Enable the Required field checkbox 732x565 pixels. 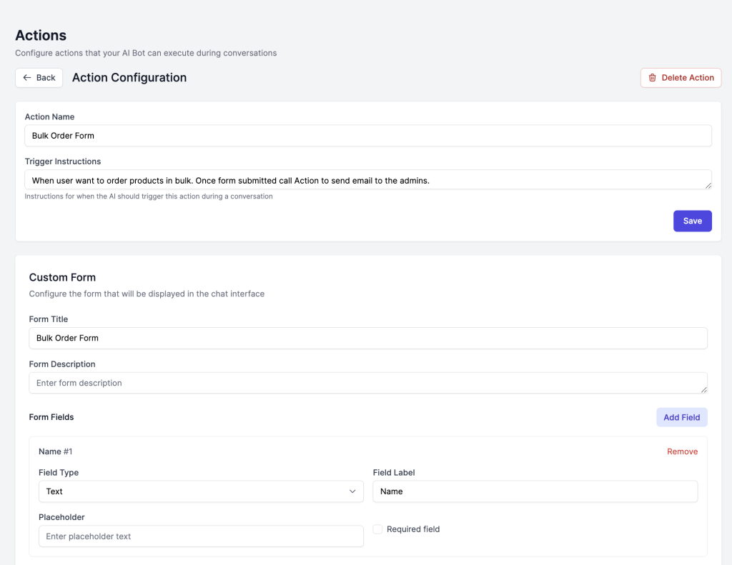377,529
